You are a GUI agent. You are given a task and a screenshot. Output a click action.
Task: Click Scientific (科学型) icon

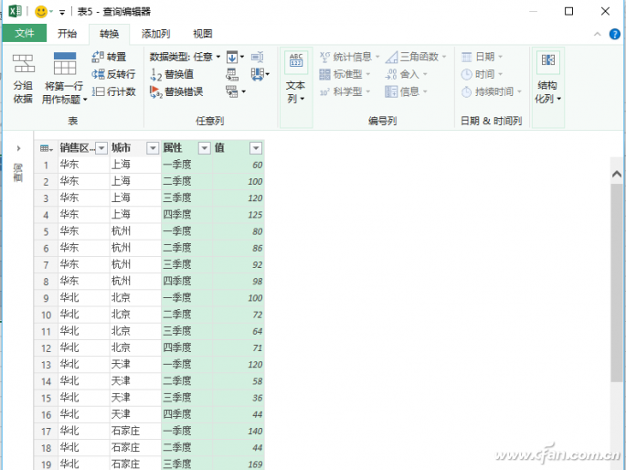click(x=324, y=91)
